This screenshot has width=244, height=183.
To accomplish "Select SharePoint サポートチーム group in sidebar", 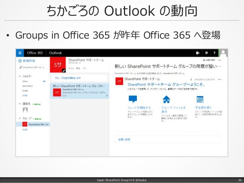I will click(33, 124).
